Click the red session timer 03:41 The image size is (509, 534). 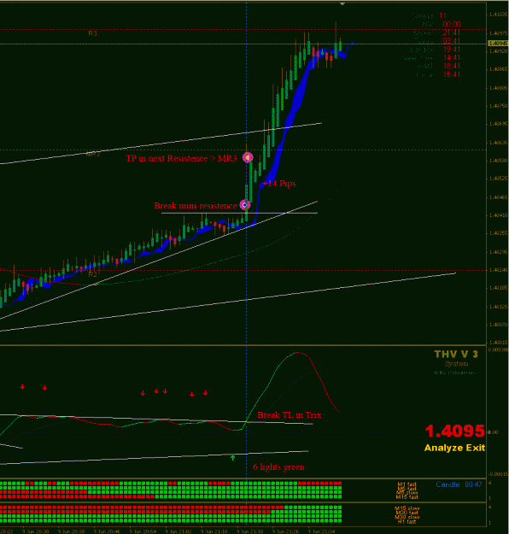coord(452,41)
